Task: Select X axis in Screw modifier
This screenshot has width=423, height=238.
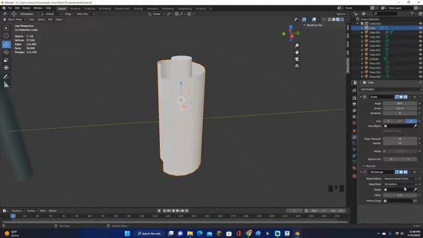Action: tap(389, 121)
